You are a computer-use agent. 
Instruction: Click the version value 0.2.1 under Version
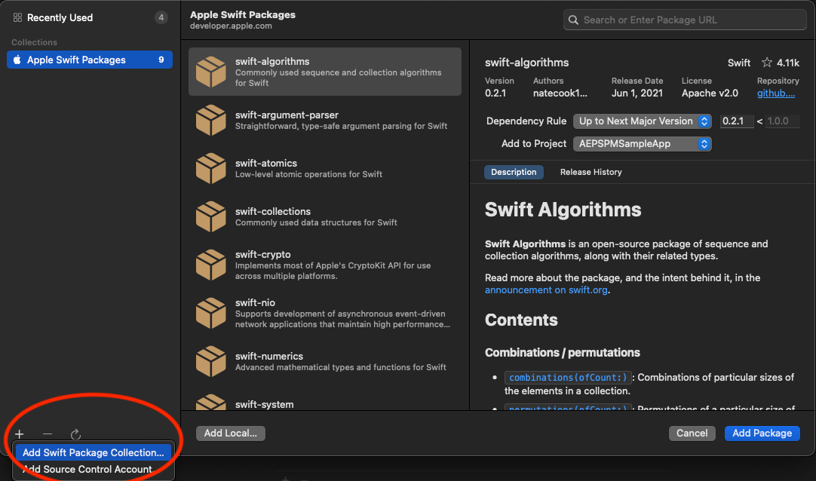pos(495,93)
